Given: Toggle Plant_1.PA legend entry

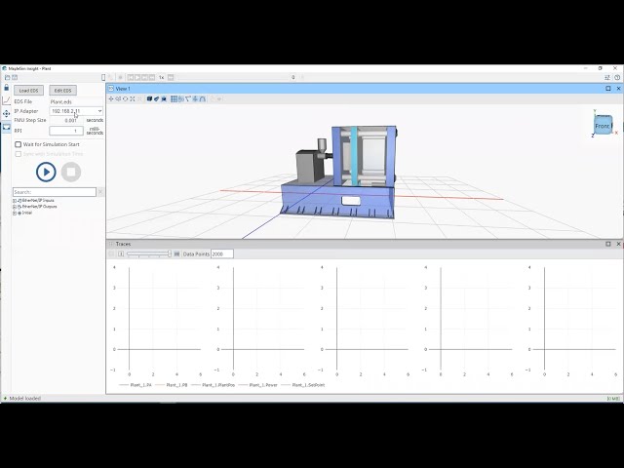Looking at the screenshot, I should [x=136, y=385].
